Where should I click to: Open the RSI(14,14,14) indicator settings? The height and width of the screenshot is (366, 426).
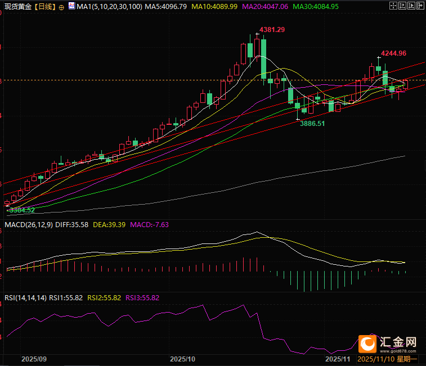coord(26,297)
